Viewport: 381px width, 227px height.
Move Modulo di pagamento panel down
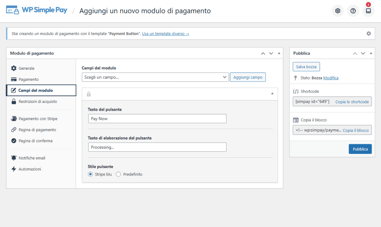click(271, 53)
